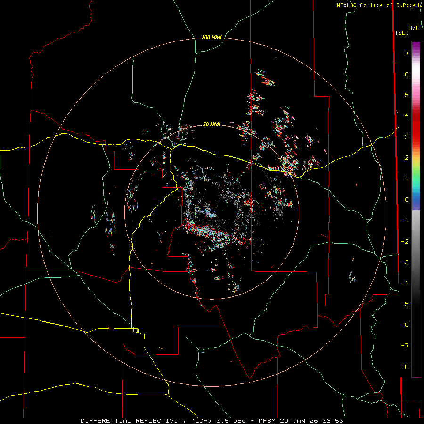The image size is (424, 424).
Task: Click the DZD product label
Action: (414, 28)
